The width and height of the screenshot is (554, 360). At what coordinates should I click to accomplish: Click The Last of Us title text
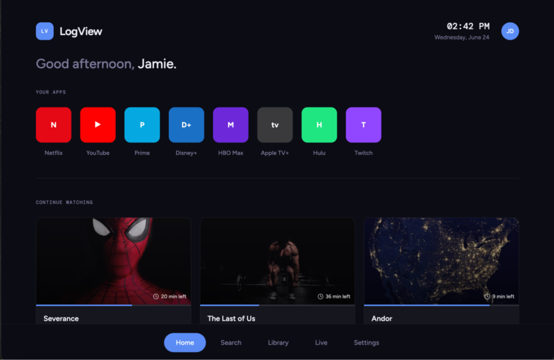(231, 319)
